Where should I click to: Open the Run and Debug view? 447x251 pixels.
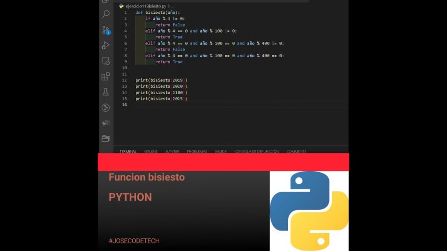pyautogui.click(x=106, y=45)
